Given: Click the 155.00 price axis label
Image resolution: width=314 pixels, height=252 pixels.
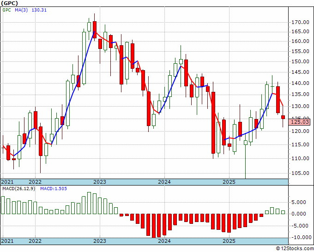Looking at the screenshot, I should [300, 51].
